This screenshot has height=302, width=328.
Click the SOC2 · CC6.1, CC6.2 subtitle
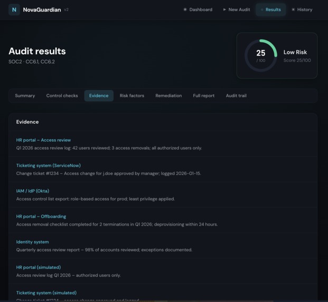[x=32, y=62]
